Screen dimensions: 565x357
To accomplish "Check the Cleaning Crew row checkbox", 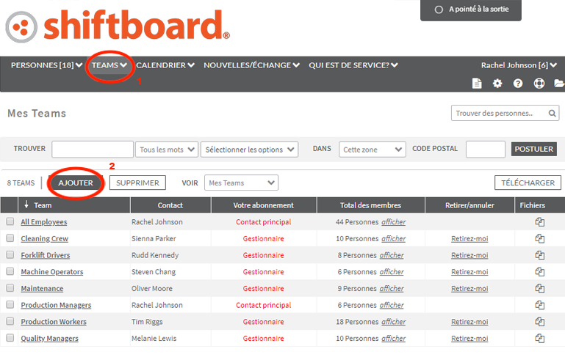I will 10,238.
